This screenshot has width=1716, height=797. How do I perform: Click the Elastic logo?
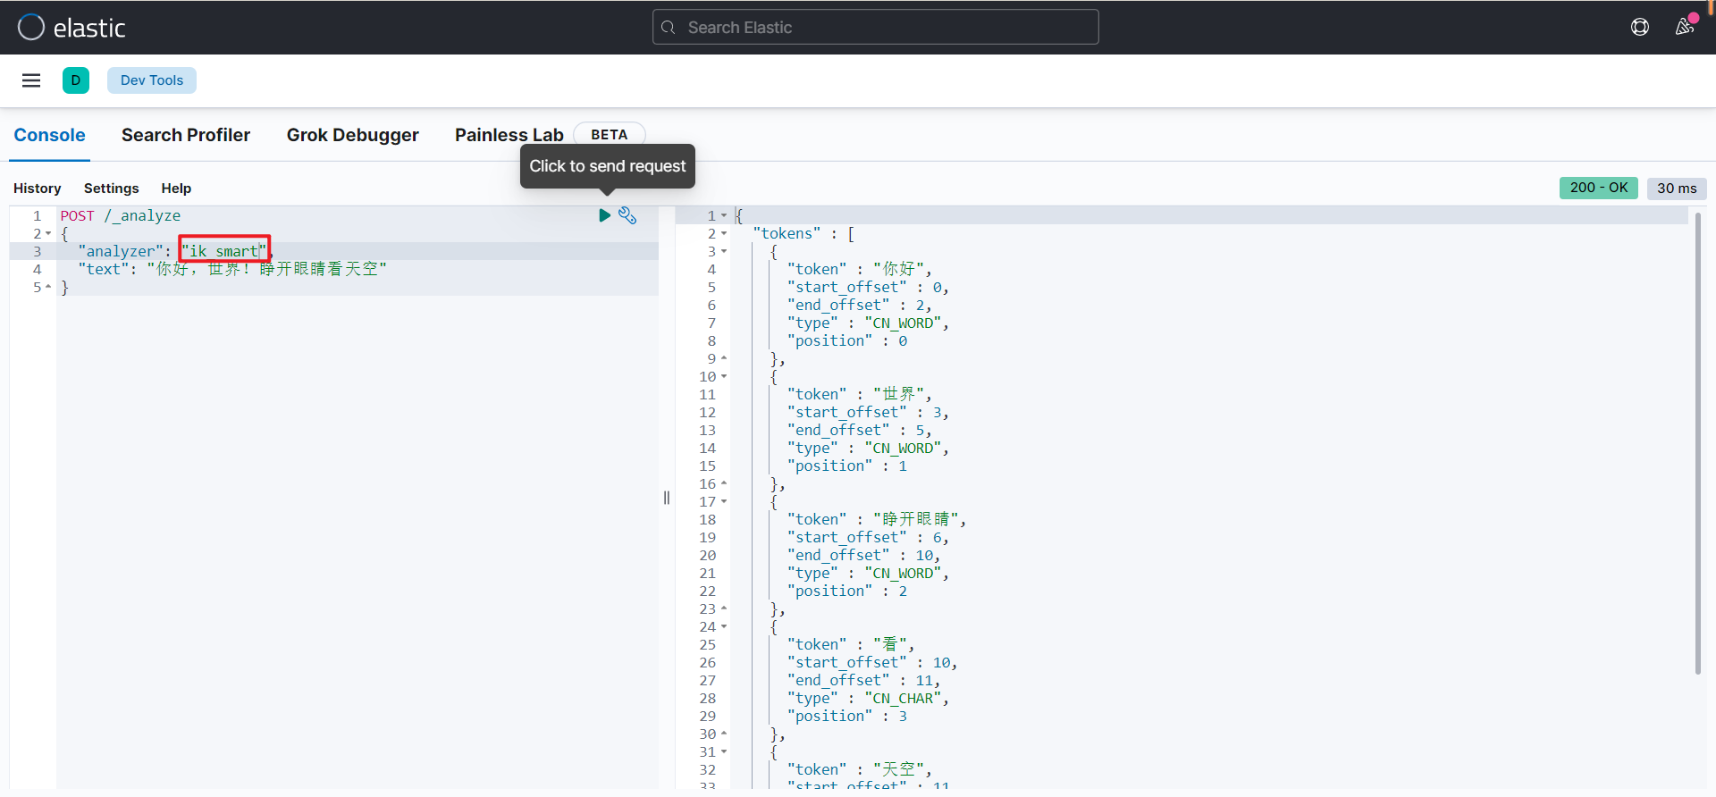click(x=71, y=28)
